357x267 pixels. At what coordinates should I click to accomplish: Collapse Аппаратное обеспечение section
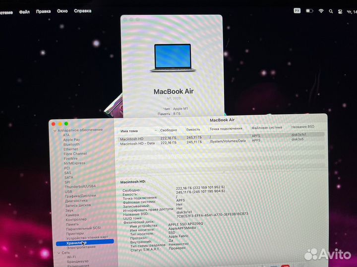55,131
